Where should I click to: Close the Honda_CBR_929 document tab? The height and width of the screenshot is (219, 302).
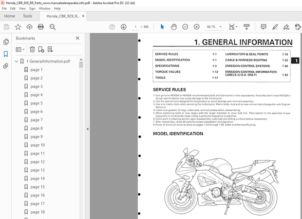(83, 16)
